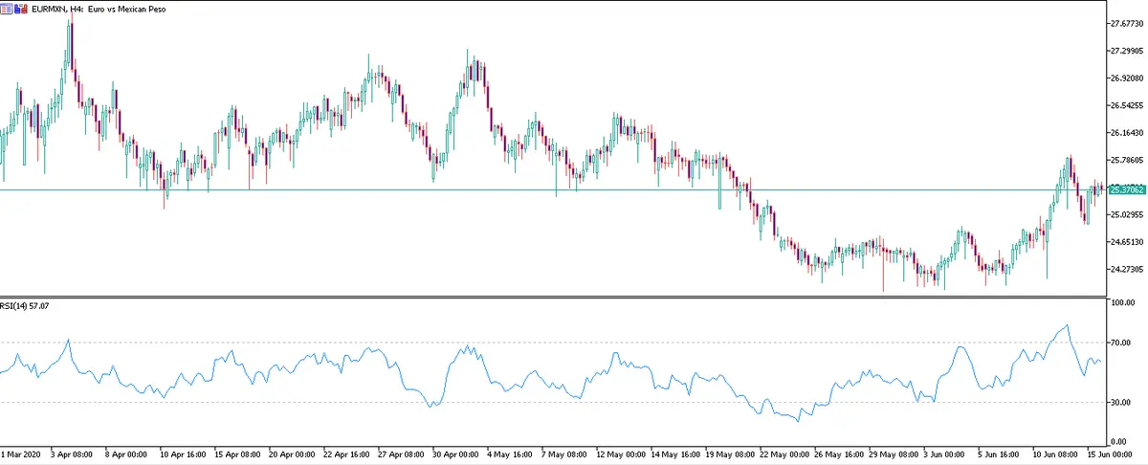
Task: Click the 1 Mar 2020 date label
Action: [x=21, y=454]
